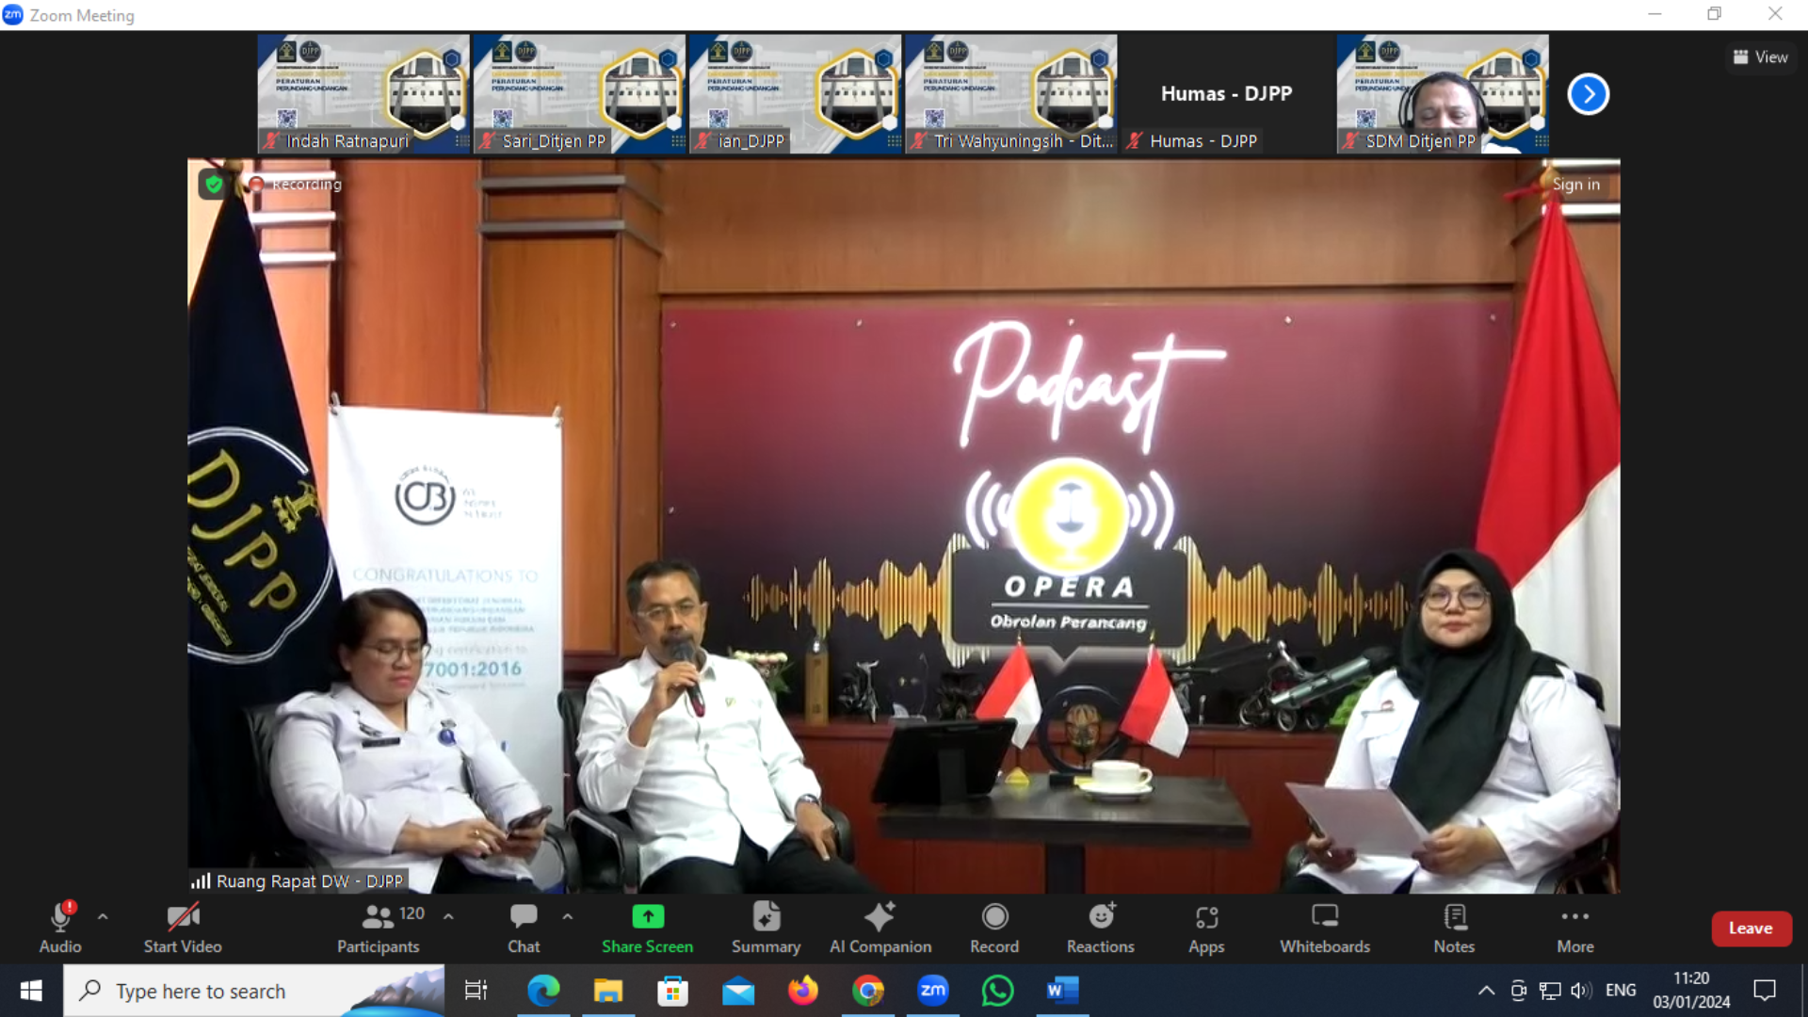Open Google Chrome from taskbar

(868, 991)
